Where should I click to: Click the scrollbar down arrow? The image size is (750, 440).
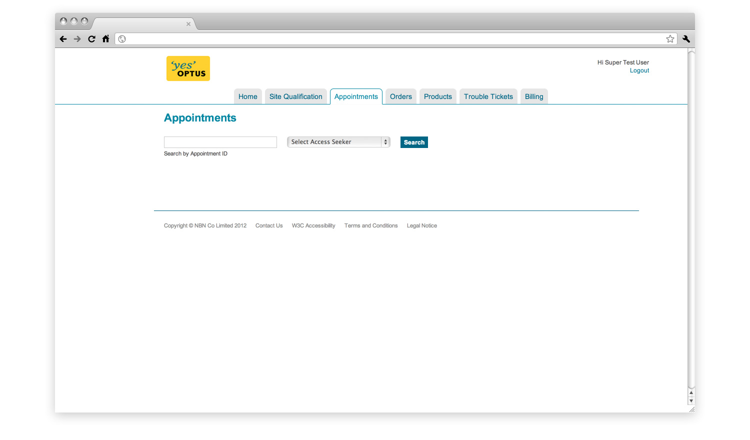(691, 401)
